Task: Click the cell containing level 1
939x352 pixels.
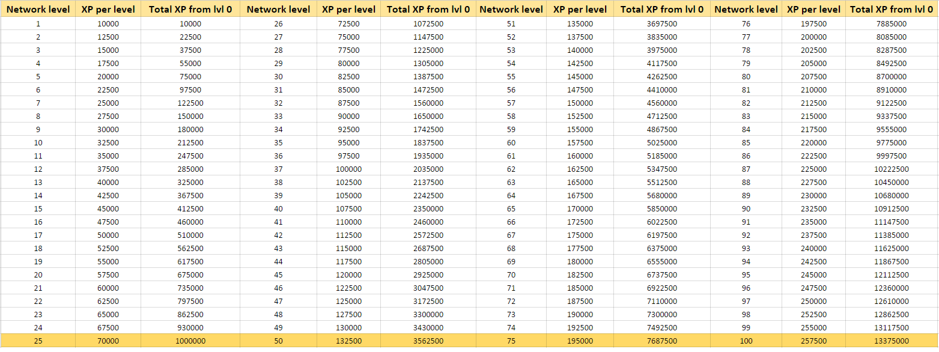Action: pyautogui.click(x=38, y=24)
